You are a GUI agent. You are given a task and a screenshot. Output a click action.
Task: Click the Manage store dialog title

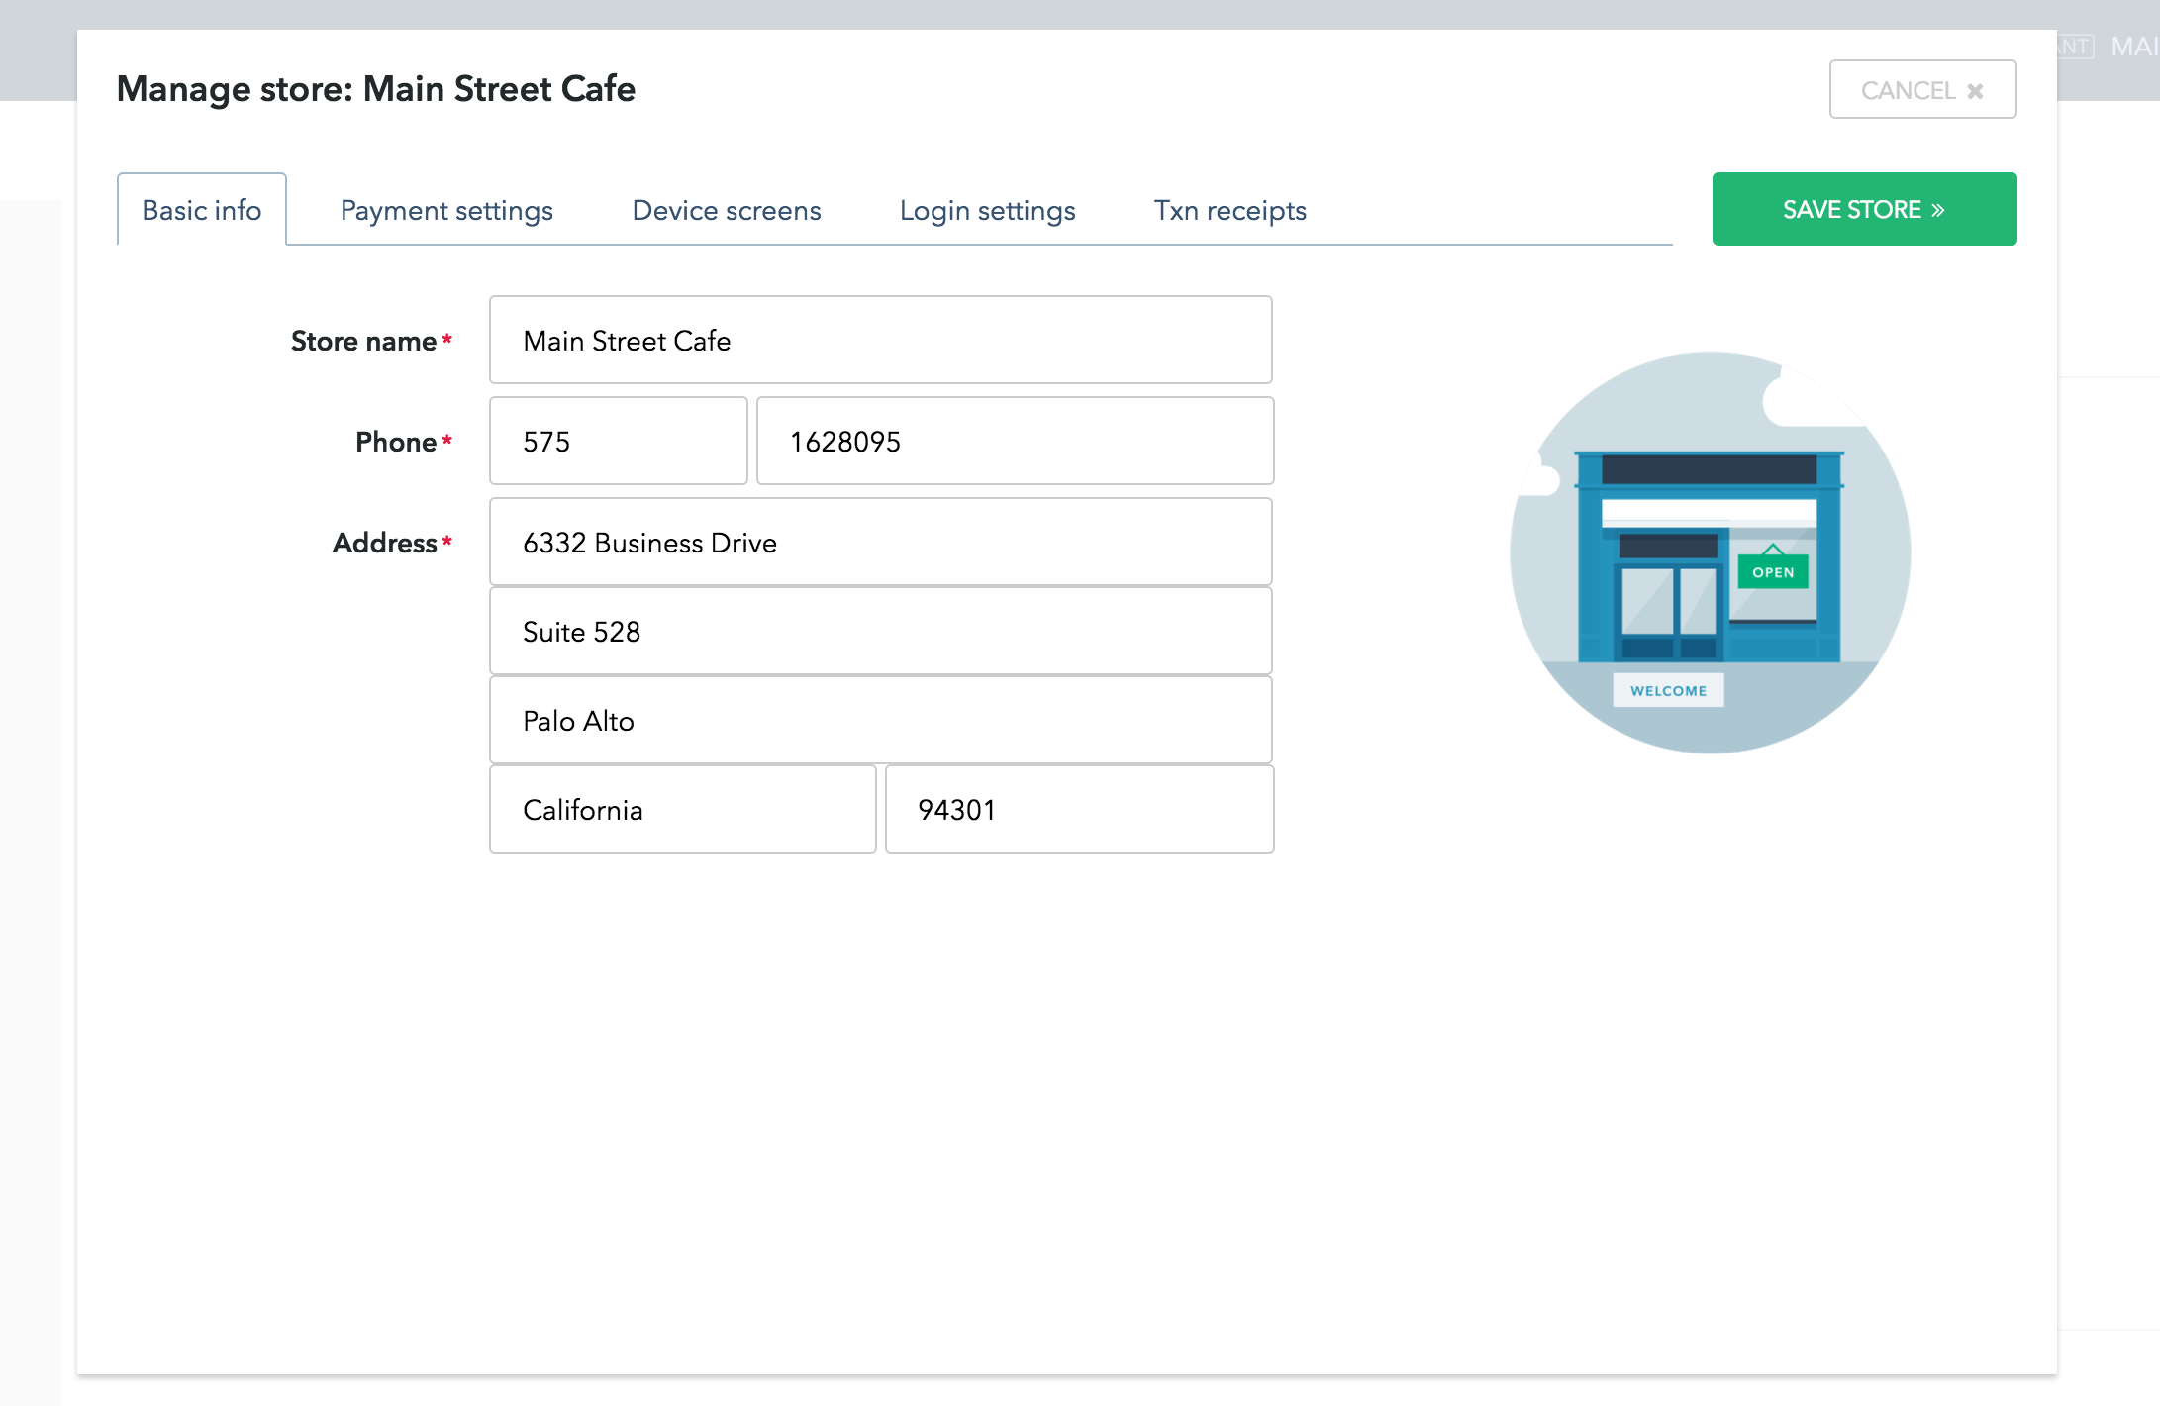(376, 89)
